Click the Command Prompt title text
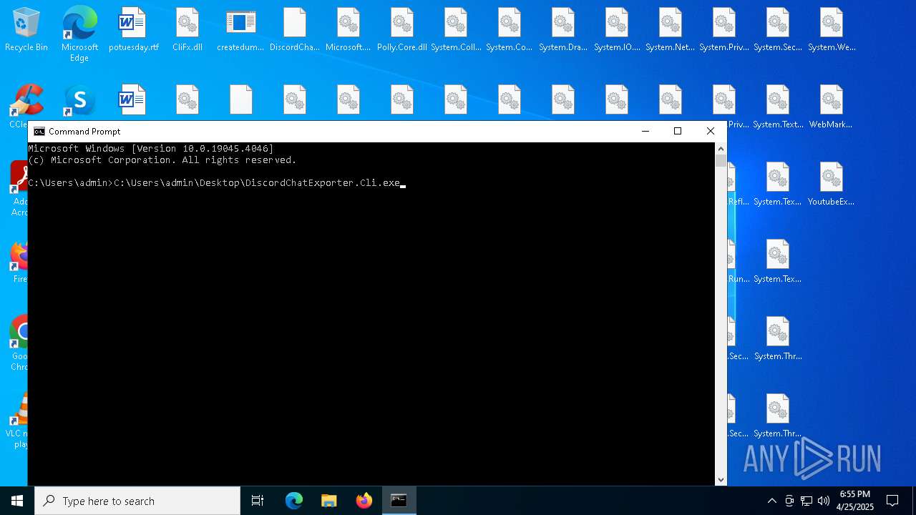Viewport: 916px width, 515px height. [84, 132]
